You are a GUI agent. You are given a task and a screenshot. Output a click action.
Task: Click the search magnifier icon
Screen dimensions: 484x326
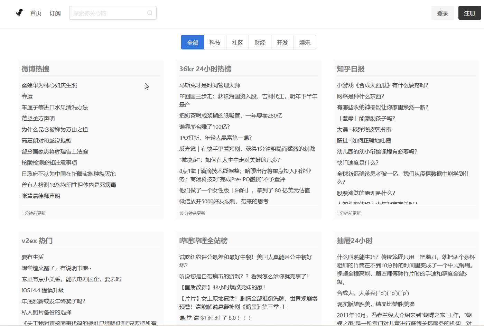[x=150, y=13]
